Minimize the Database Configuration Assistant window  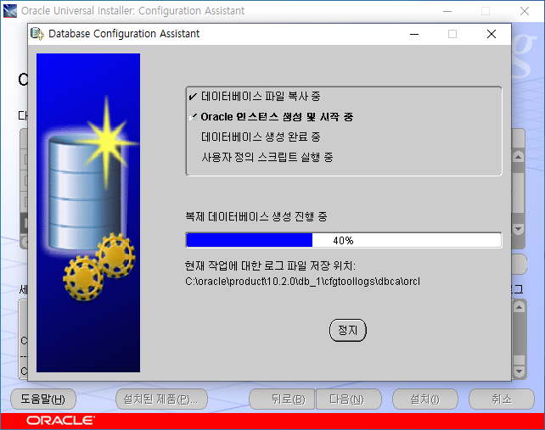pos(414,34)
